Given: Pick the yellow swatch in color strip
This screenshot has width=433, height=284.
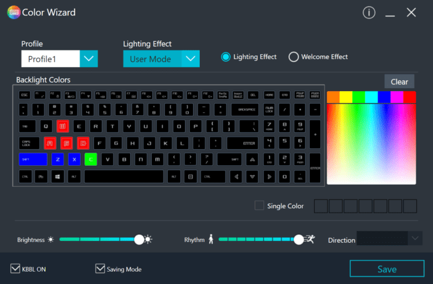Looking at the screenshot, I should pyautogui.click(x=346, y=97).
